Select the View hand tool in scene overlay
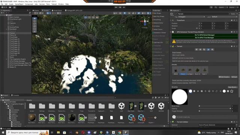The width and height of the screenshot is (240, 135). 34,18
